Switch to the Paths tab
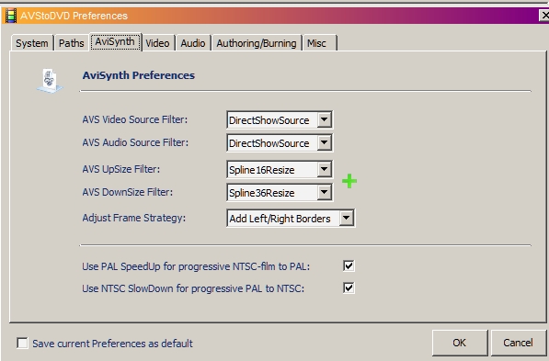 tap(71, 43)
